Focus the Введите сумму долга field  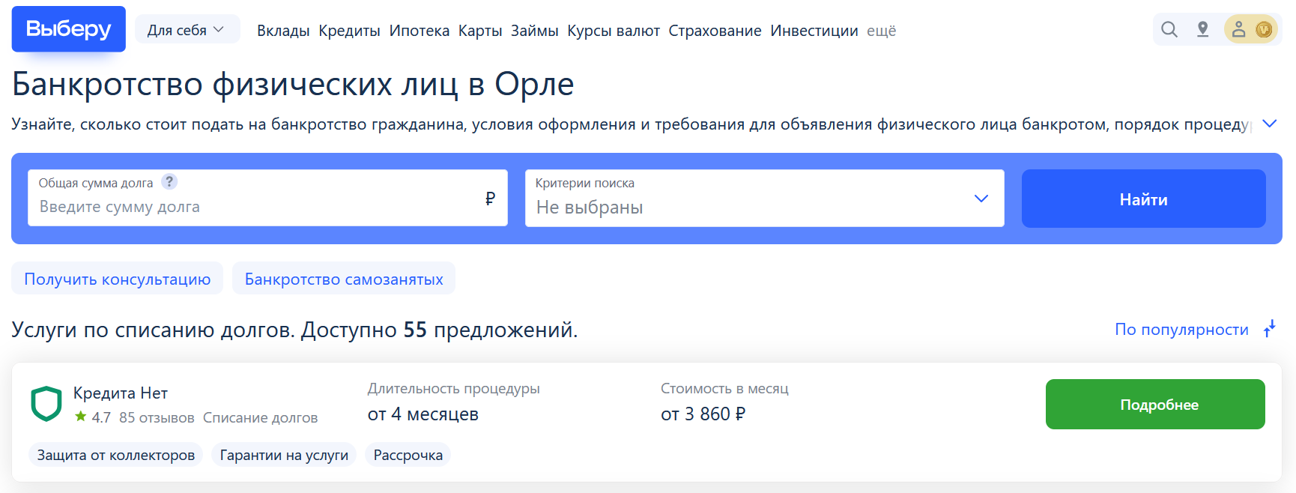pos(267,198)
